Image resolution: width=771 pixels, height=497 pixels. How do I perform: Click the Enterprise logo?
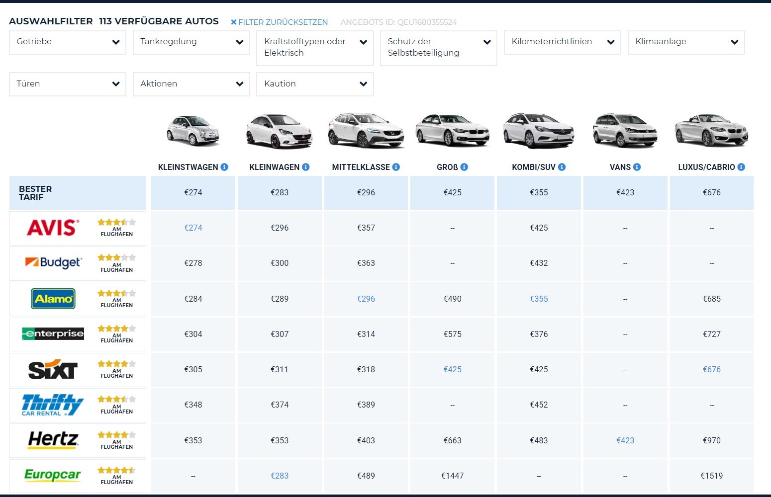point(53,333)
